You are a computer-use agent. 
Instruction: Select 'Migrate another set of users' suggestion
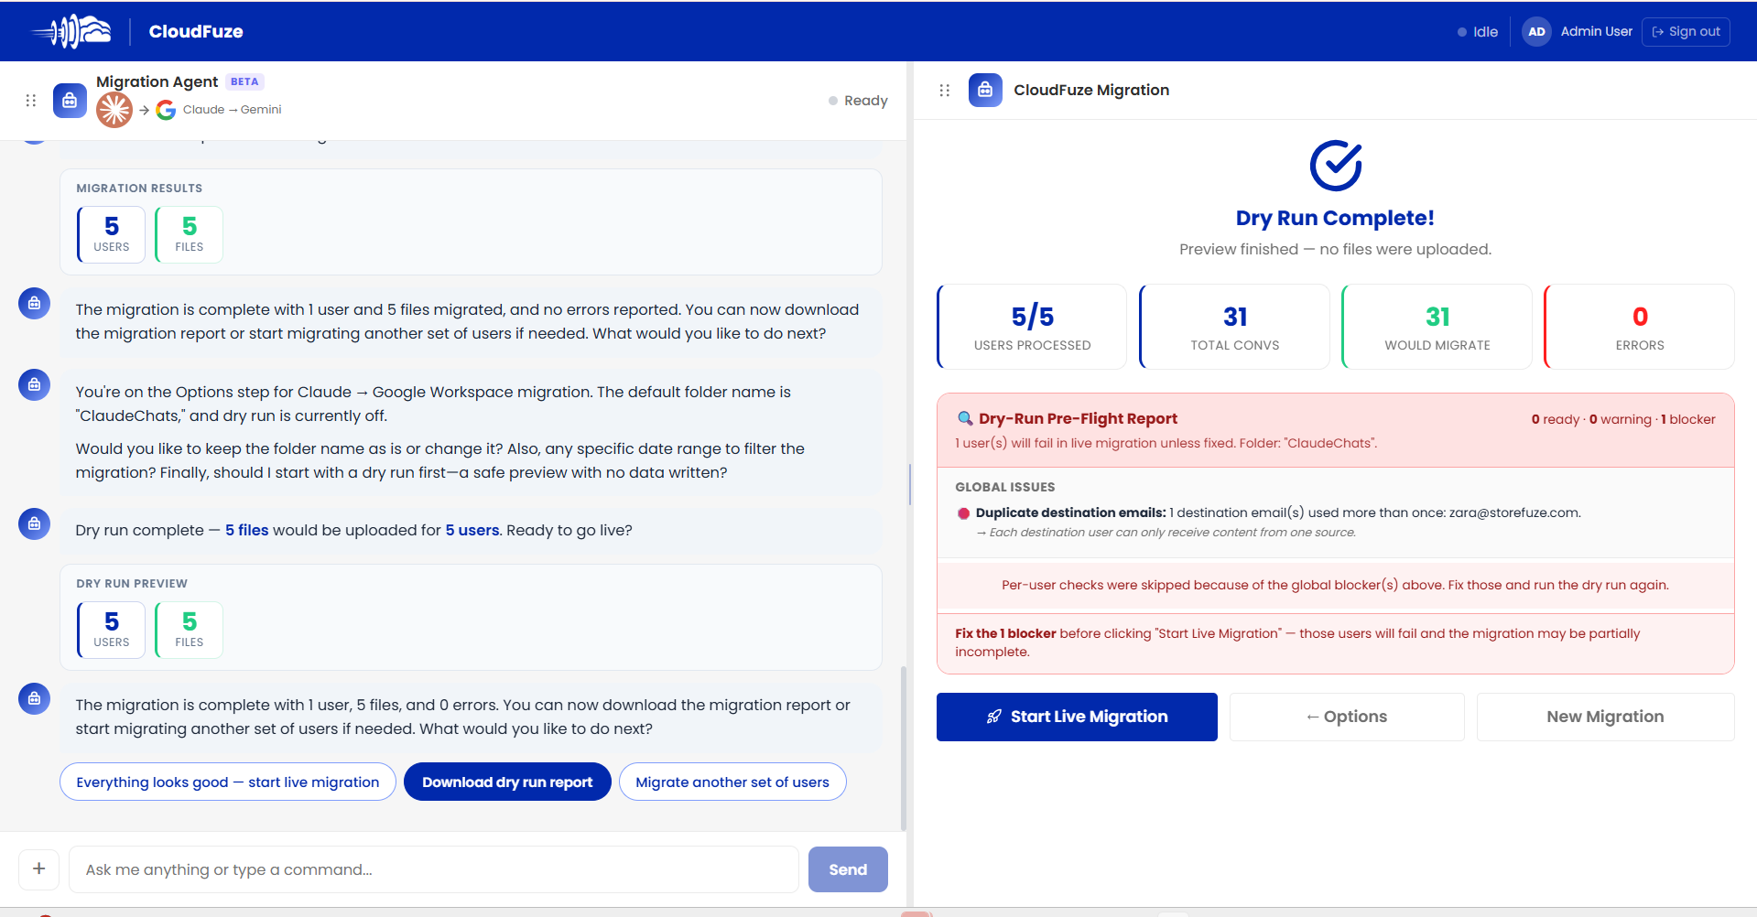732,782
